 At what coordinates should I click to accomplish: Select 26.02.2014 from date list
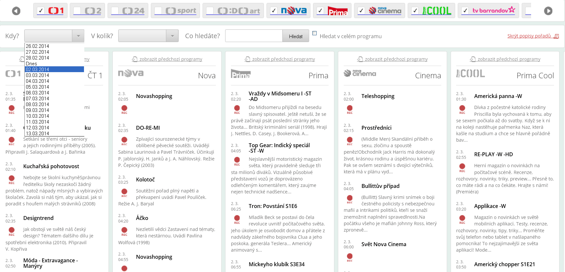coord(54,46)
